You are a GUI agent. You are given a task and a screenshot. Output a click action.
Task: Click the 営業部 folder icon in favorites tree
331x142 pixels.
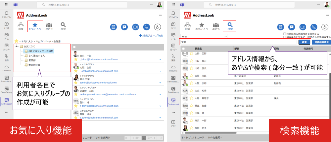(25, 60)
